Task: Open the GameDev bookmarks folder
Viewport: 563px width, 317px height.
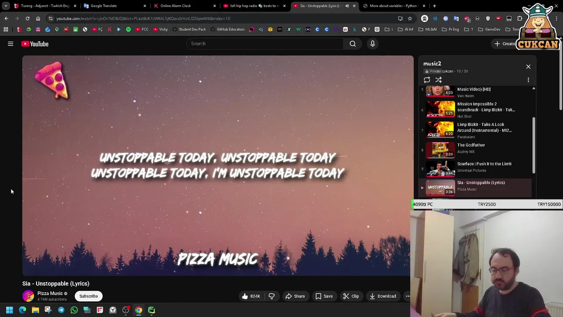Action: pyautogui.click(x=490, y=29)
